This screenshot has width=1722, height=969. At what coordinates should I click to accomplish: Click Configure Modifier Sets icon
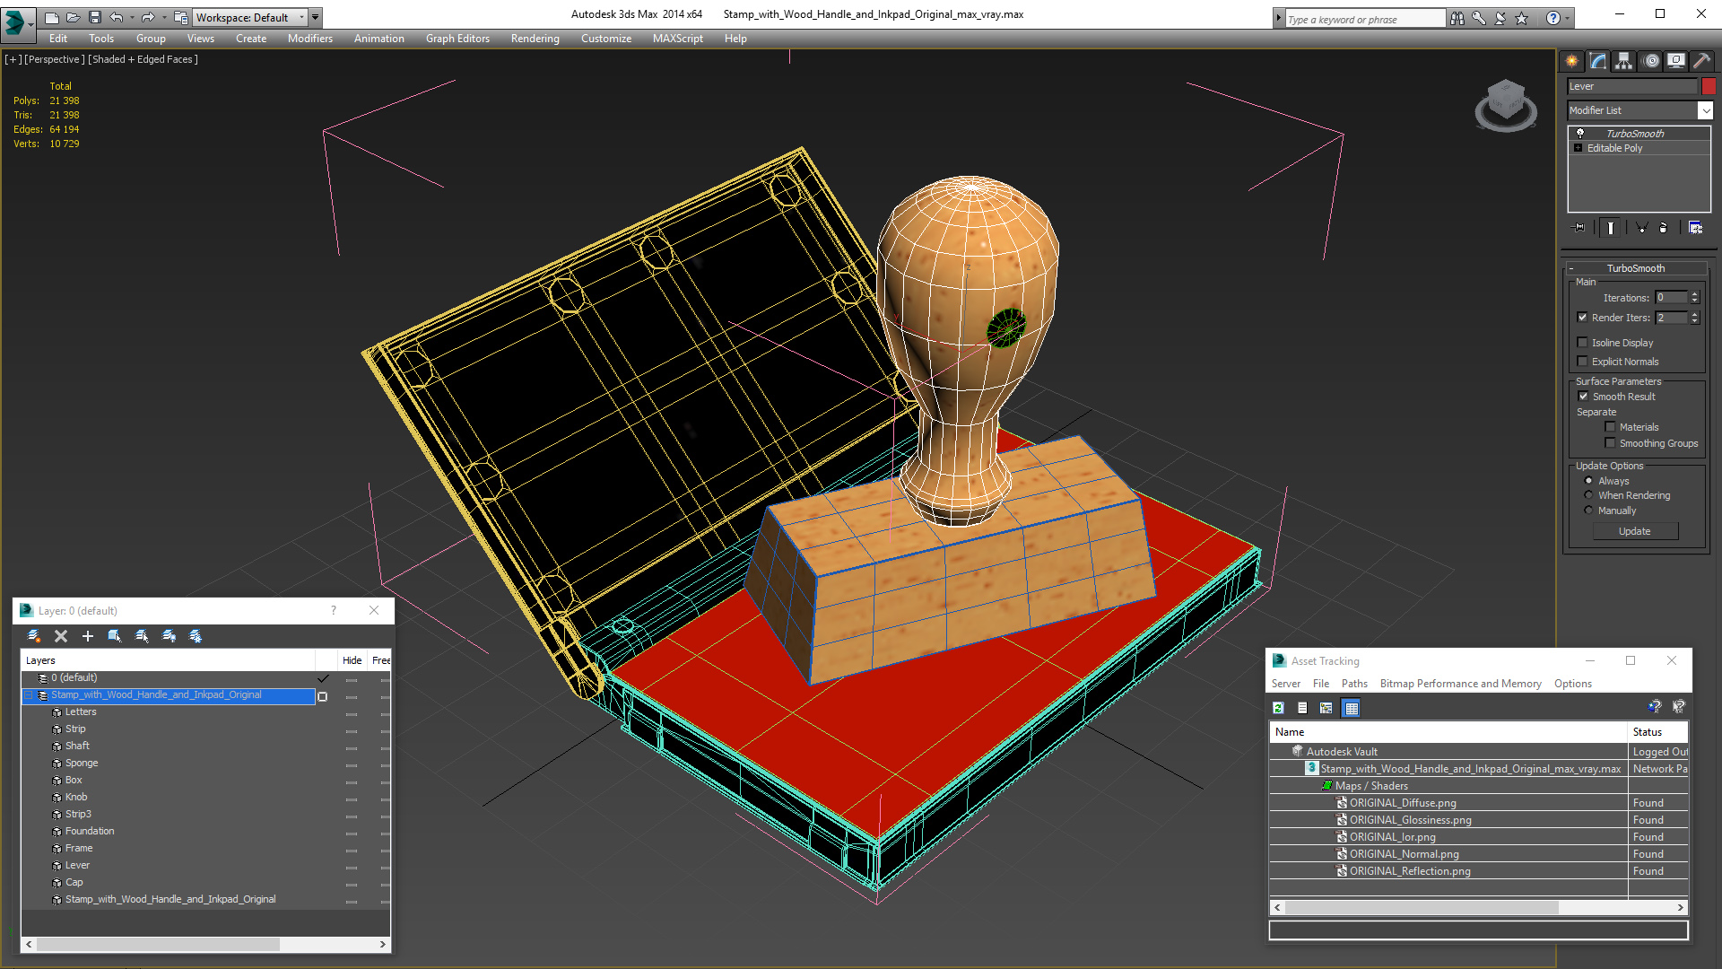tap(1695, 228)
